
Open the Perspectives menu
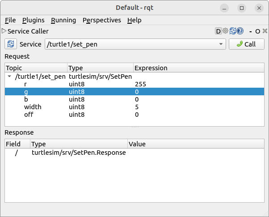102,20
